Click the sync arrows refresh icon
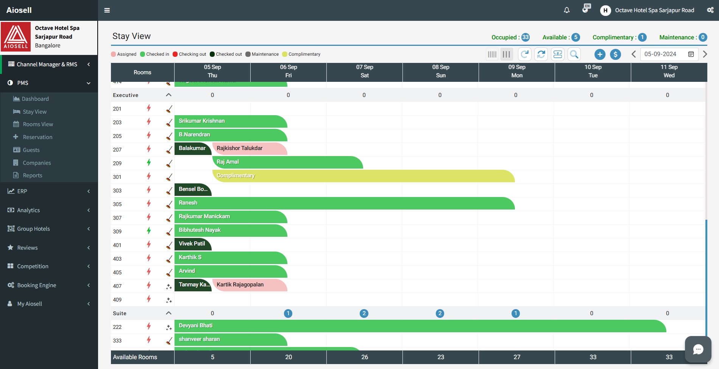Viewport: 719px width, 369px height. (x=541, y=55)
